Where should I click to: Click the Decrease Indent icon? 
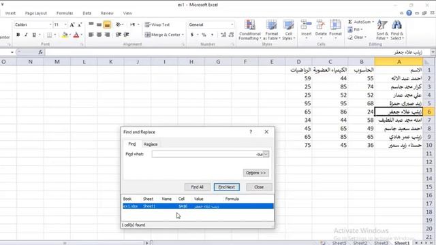119,35
